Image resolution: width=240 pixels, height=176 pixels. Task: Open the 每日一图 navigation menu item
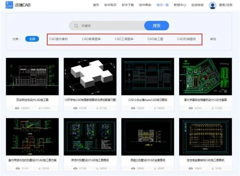pyautogui.click(x=162, y=5)
